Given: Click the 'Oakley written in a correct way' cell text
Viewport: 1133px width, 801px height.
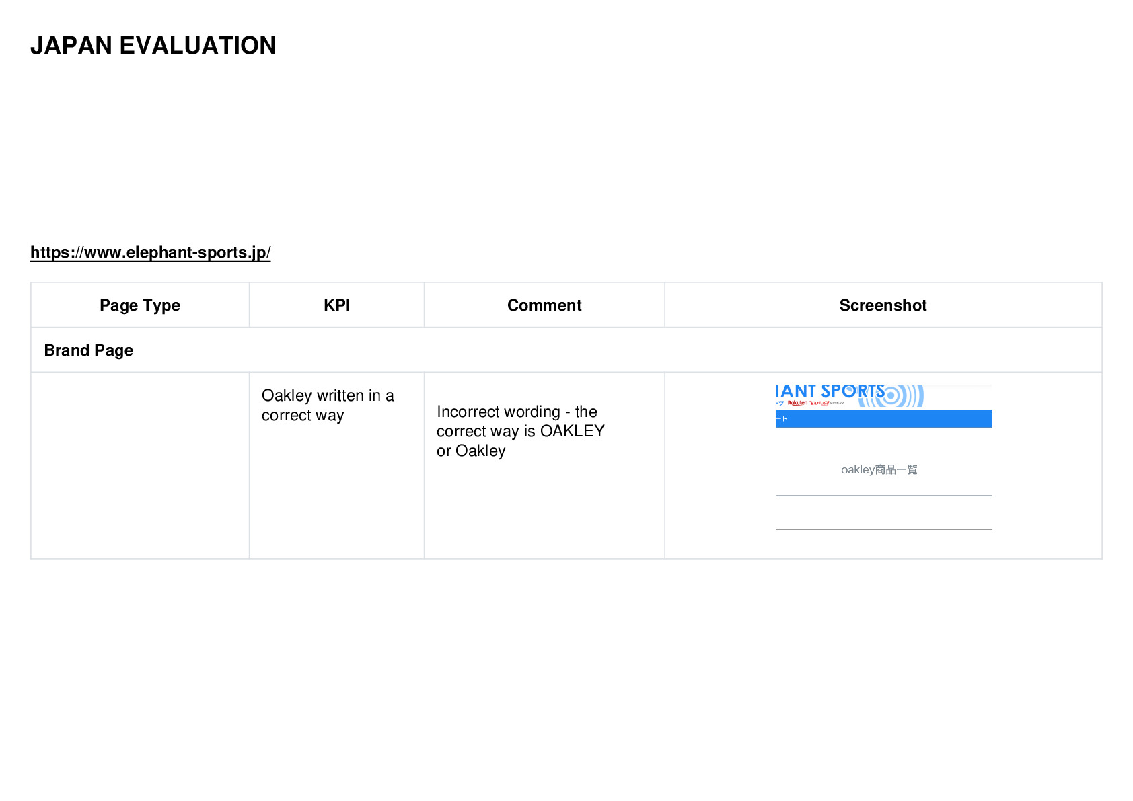Looking at the screenshot, I should (328, 405).
